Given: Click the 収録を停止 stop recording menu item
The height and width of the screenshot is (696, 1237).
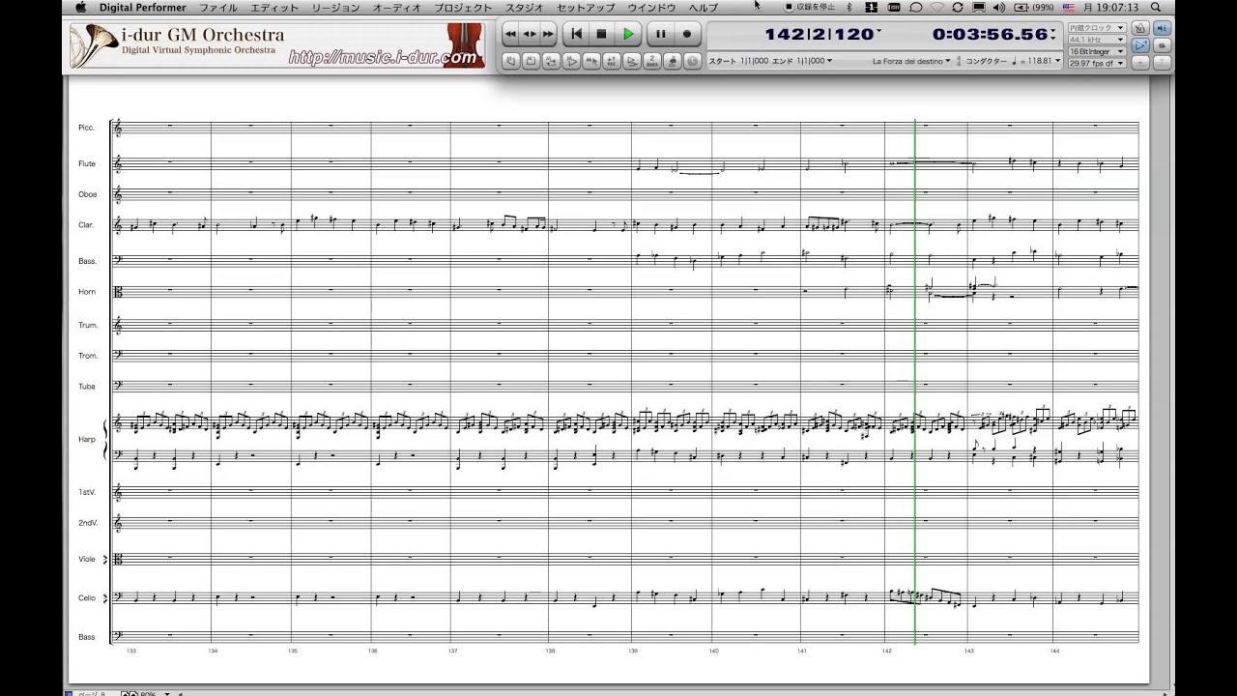Looking at the screenshot, I should [x=809, y=8].
